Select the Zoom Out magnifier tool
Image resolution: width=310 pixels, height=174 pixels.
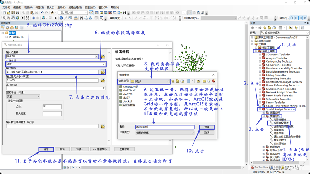coord(9,18)
